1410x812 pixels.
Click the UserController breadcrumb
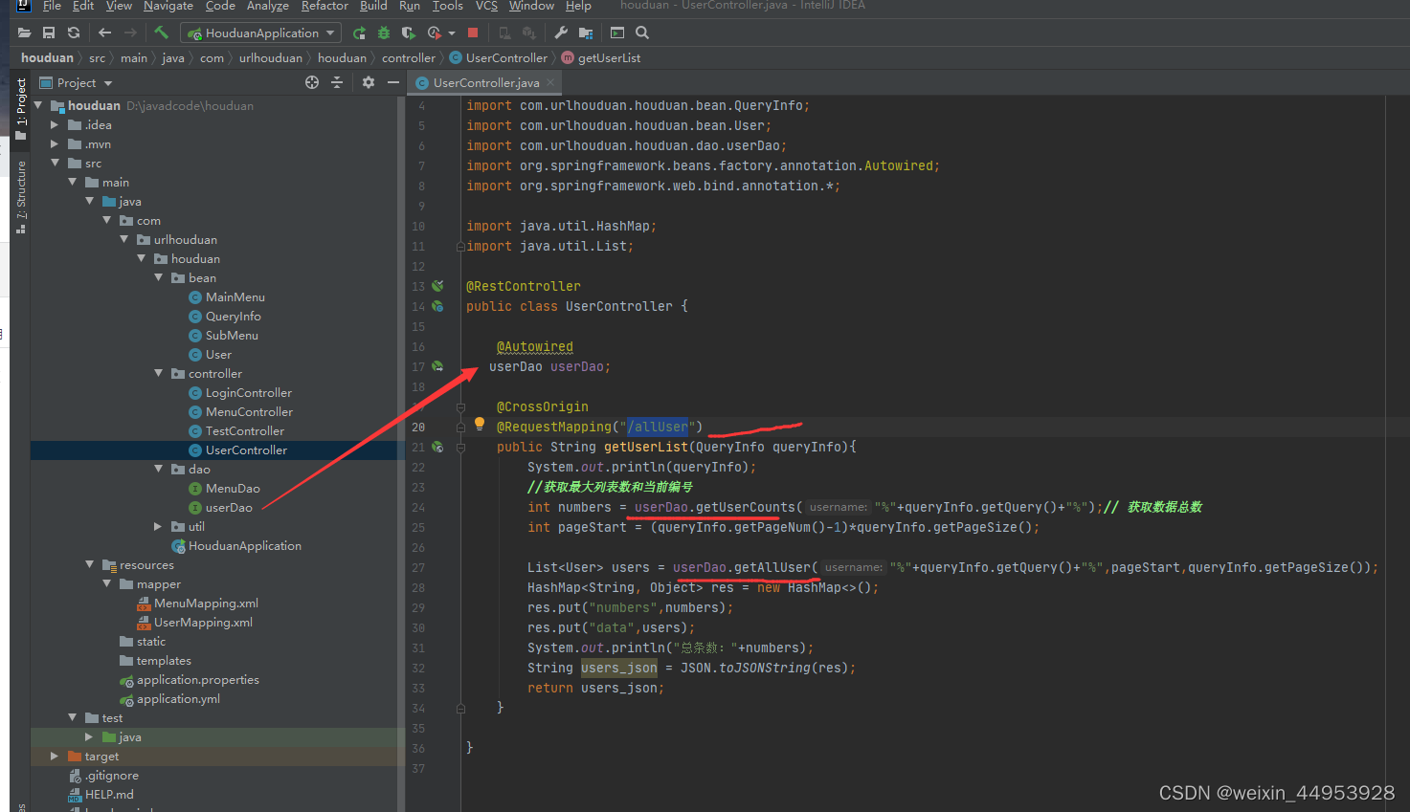(x=499, y=58)
